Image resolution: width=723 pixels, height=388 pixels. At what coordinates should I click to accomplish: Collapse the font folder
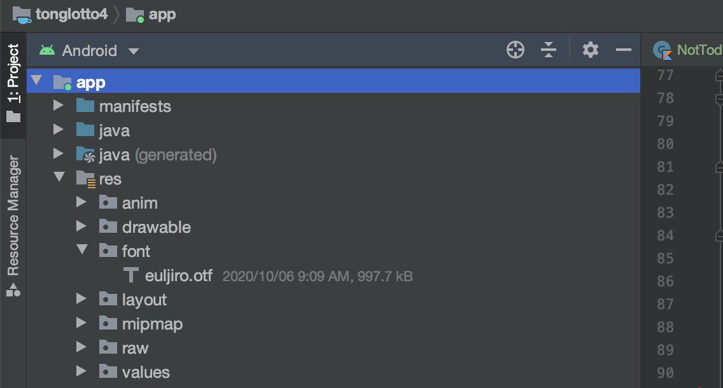[x=81, y=251]
